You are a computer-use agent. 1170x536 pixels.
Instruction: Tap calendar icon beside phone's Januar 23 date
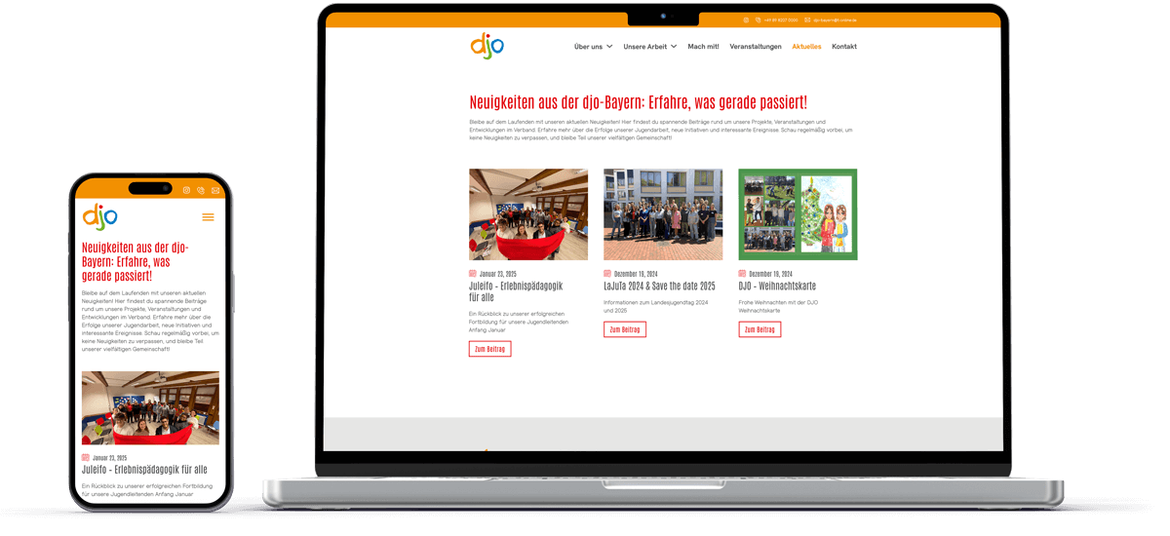tap(86, 457)
